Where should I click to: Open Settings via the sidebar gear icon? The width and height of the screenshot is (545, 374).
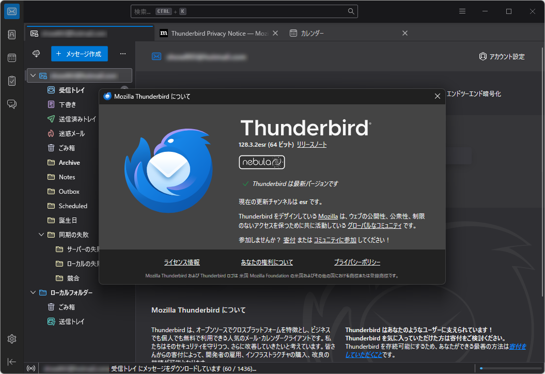click(x=11, y=339)
